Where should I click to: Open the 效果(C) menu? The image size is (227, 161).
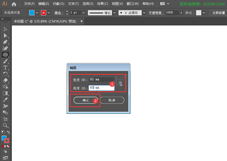click(103, 4)
